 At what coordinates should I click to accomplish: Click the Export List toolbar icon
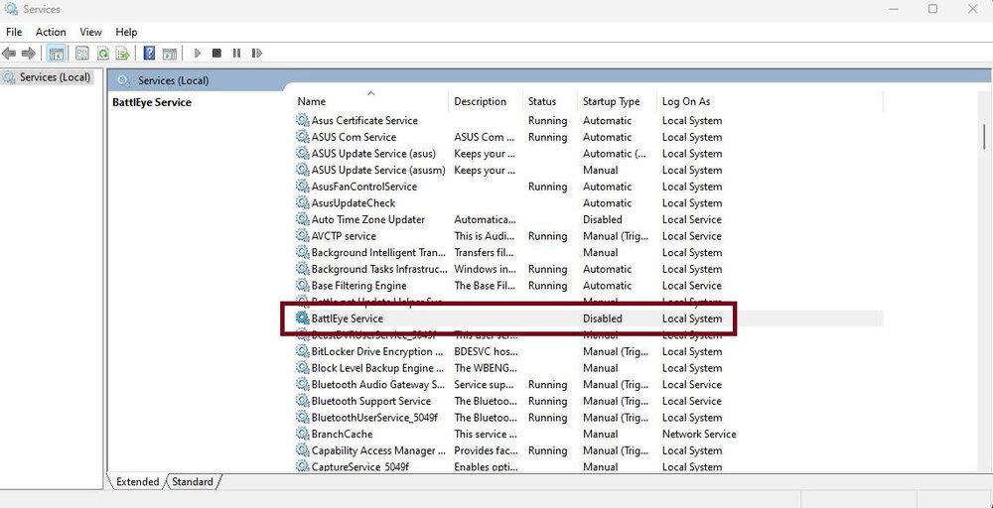click(123, 54)
